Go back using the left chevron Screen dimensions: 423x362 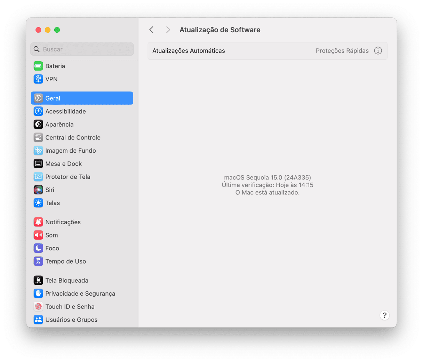coord(151,30)
